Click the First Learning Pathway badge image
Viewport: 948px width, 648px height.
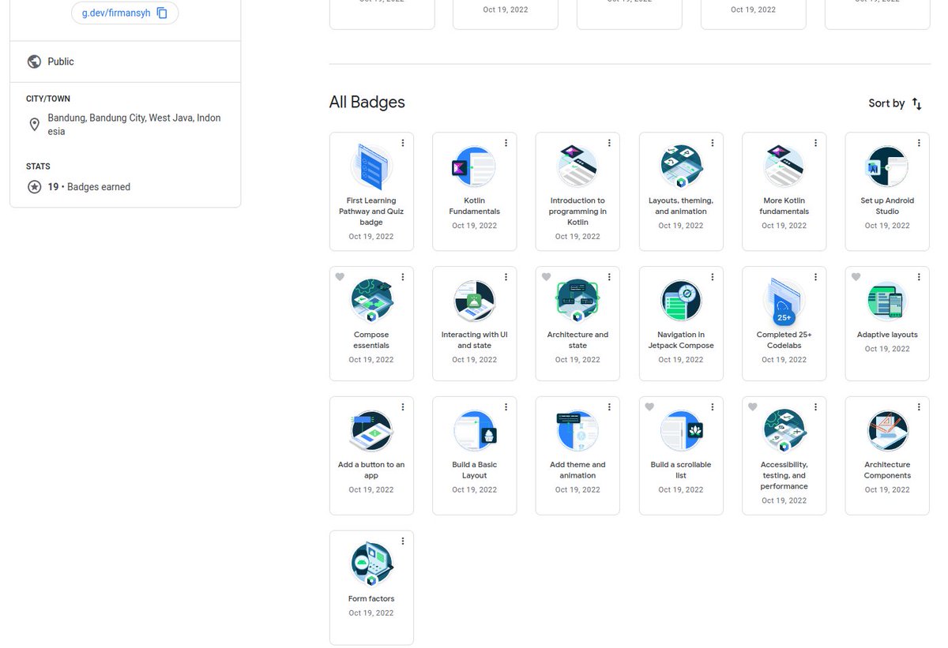[371, 167]
